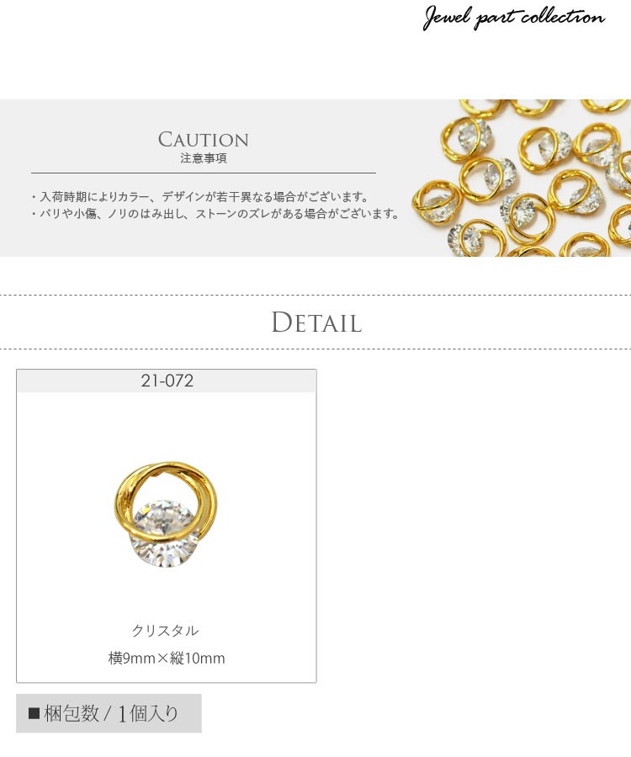631x757 pixels.
Task: Open the gold ring parts banner photo
Action: click(x=521, y=178)
